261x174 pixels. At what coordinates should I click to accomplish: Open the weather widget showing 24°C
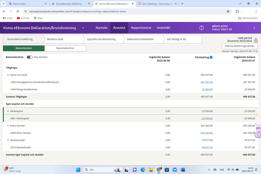(12, 170)
